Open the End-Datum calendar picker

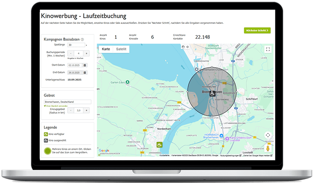85,73
